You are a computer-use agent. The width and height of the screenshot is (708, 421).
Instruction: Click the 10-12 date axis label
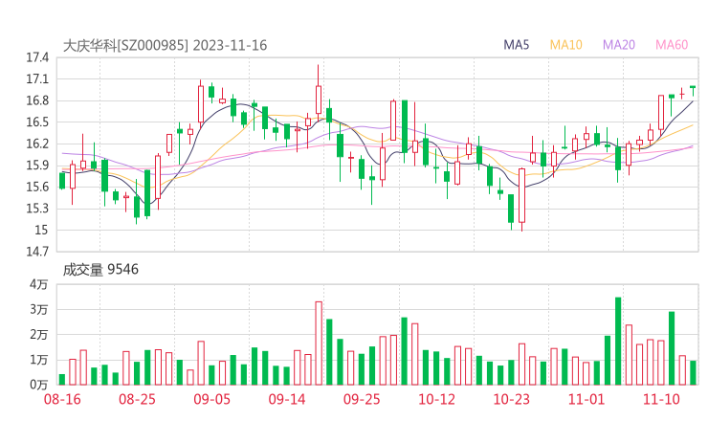click(436, 399)
